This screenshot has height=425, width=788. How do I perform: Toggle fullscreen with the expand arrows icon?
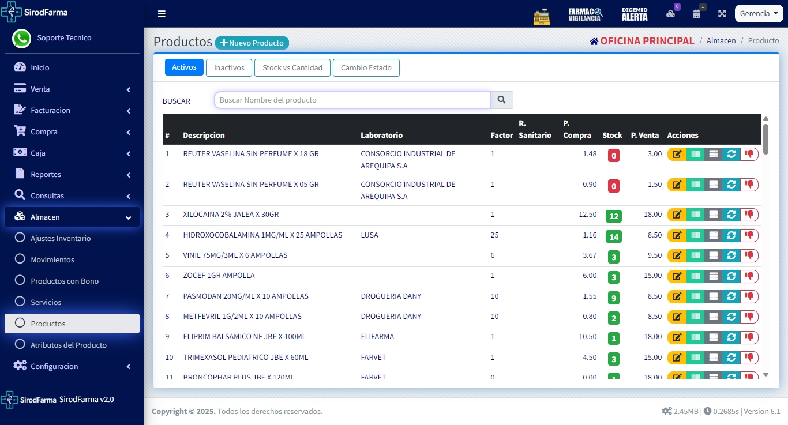(722, 14)
